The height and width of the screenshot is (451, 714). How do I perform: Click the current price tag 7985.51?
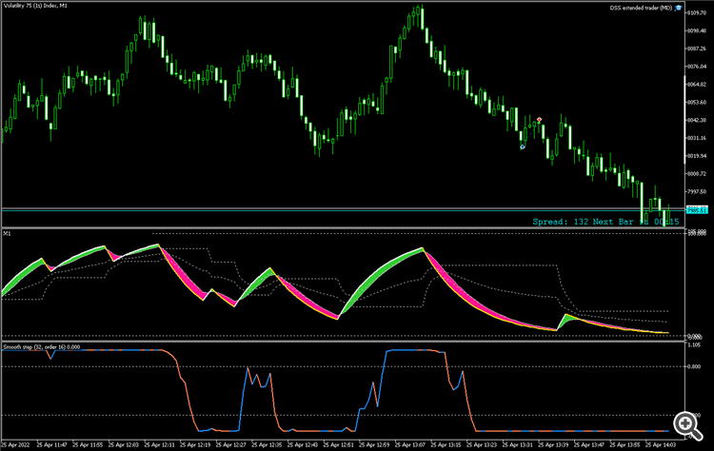(x=697, y=210)
